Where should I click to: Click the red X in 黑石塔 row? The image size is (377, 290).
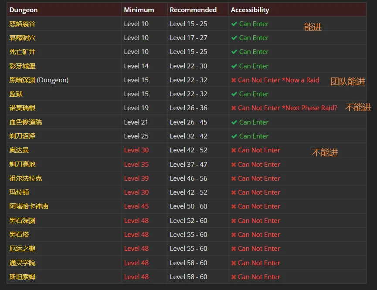tap(234, 235)
